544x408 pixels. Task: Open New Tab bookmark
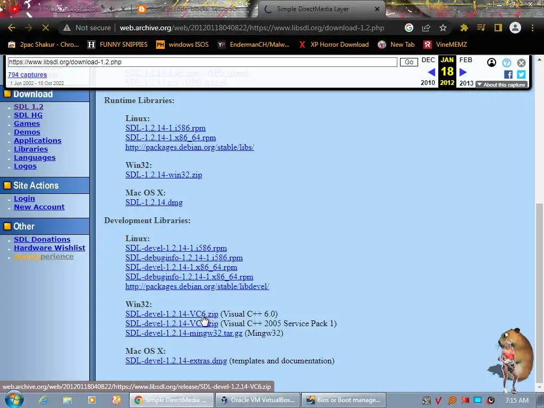point(396,45)
